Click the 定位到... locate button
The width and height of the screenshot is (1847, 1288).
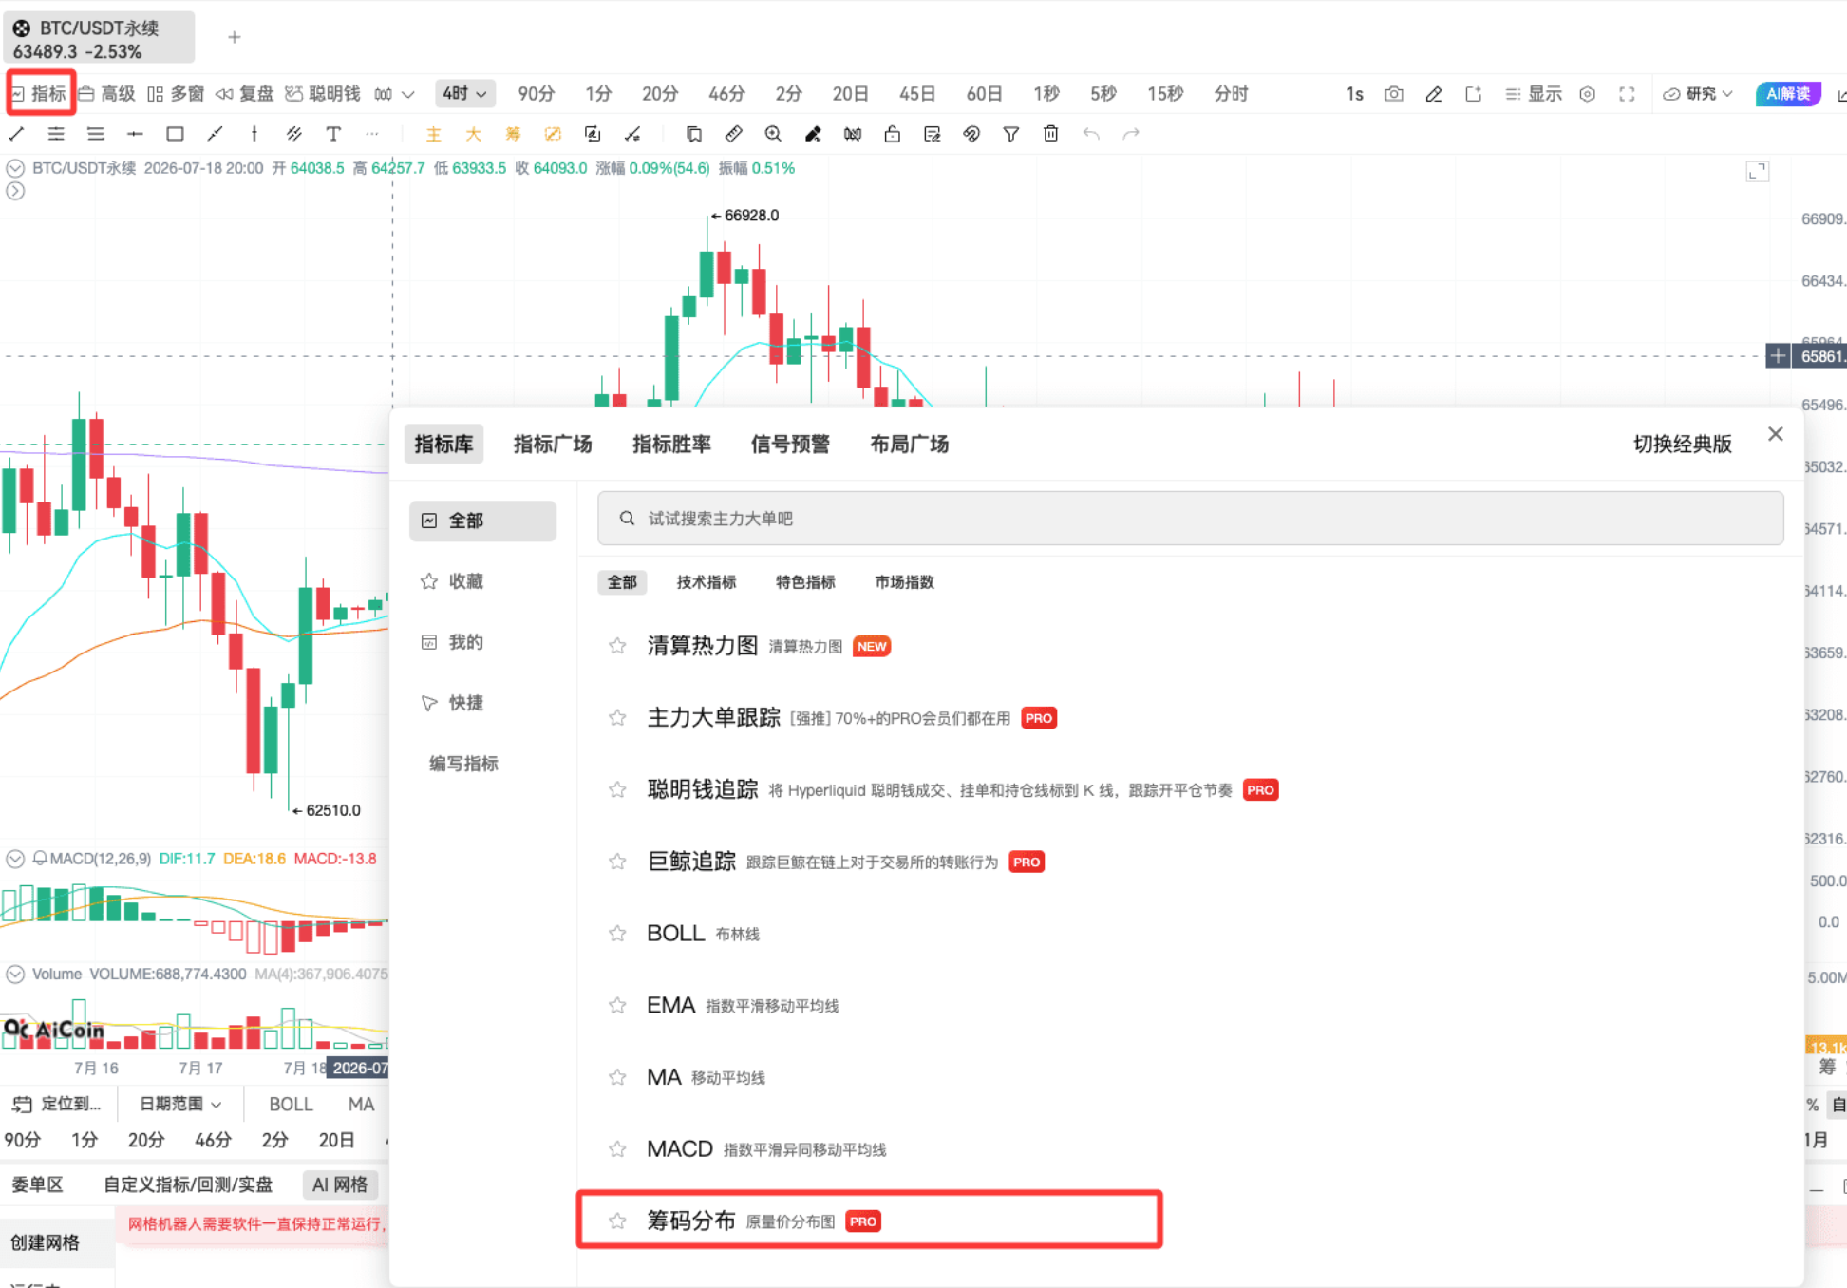(57, 1104)
